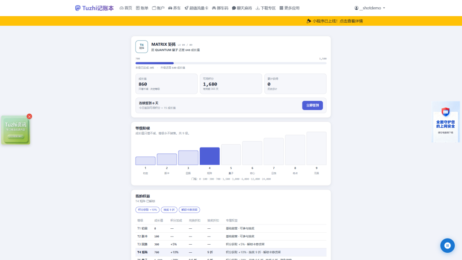The height and width of the screenshot is (260, 462).
Task: Select level 8 奇点 bar
Action: point(295,150)
